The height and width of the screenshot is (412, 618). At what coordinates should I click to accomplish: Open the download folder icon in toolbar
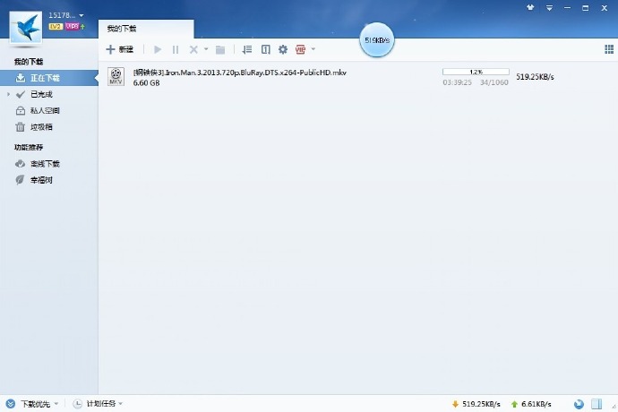point(220,49)
